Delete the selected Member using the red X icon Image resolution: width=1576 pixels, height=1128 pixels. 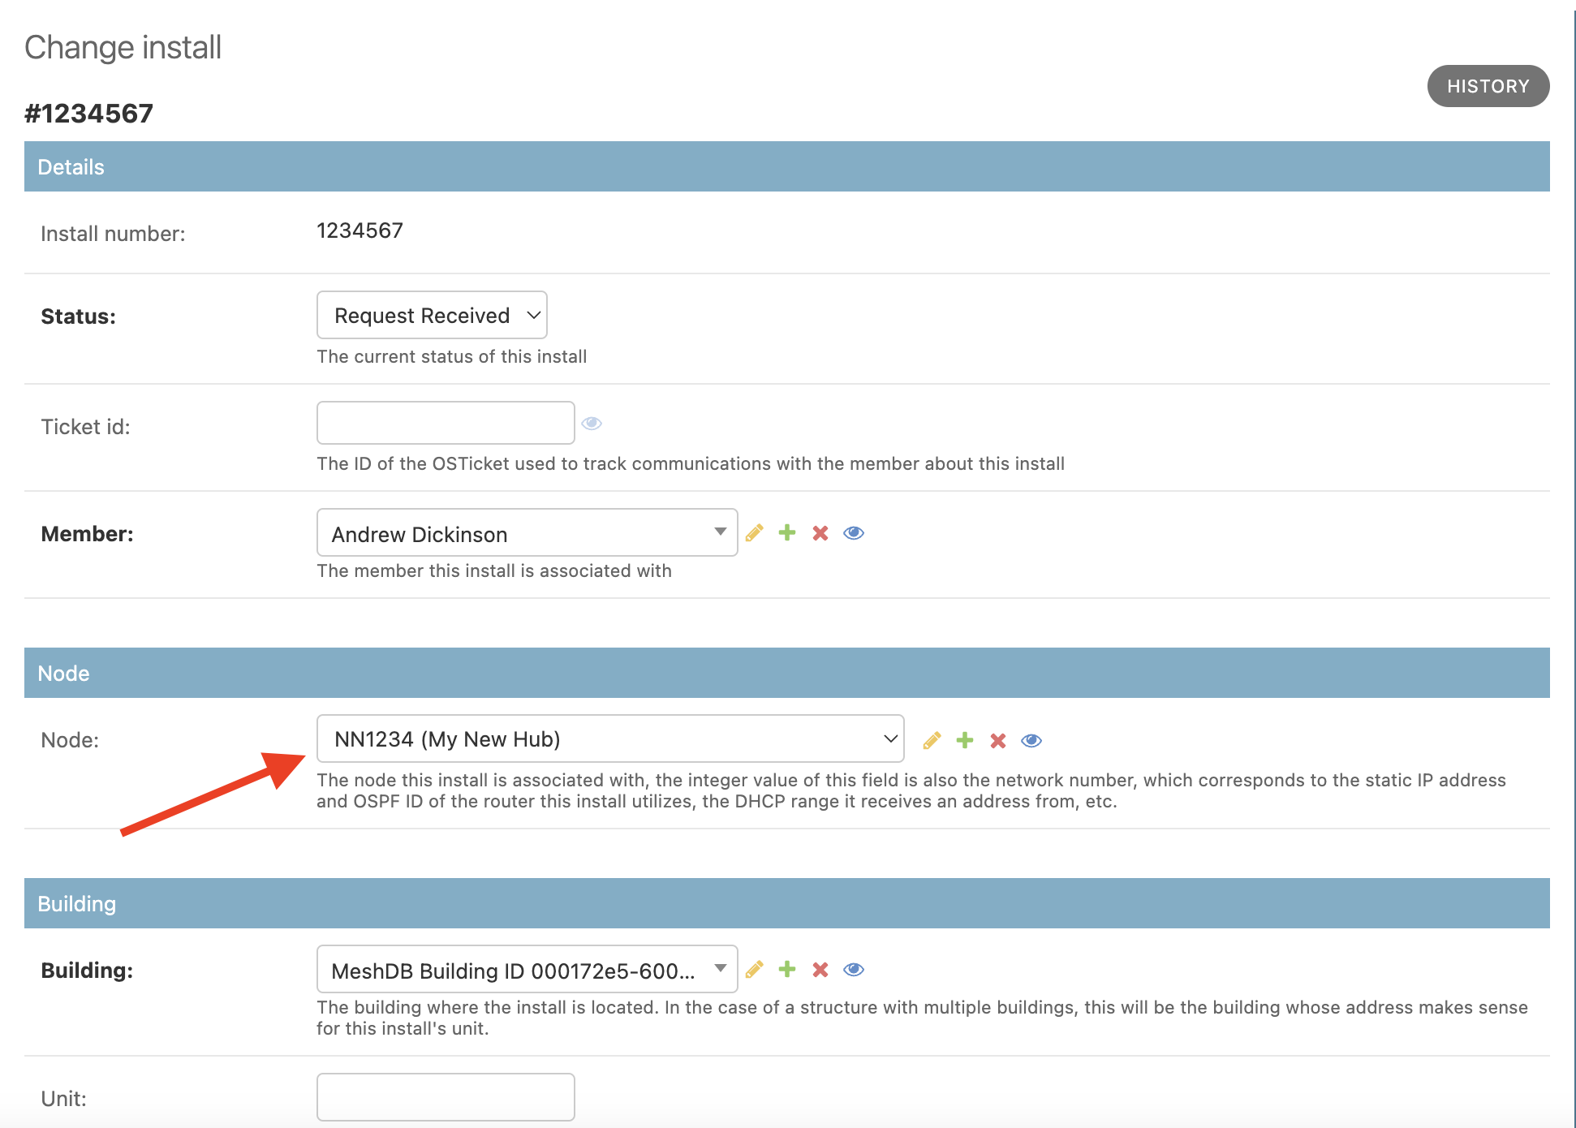click(820, 533)
